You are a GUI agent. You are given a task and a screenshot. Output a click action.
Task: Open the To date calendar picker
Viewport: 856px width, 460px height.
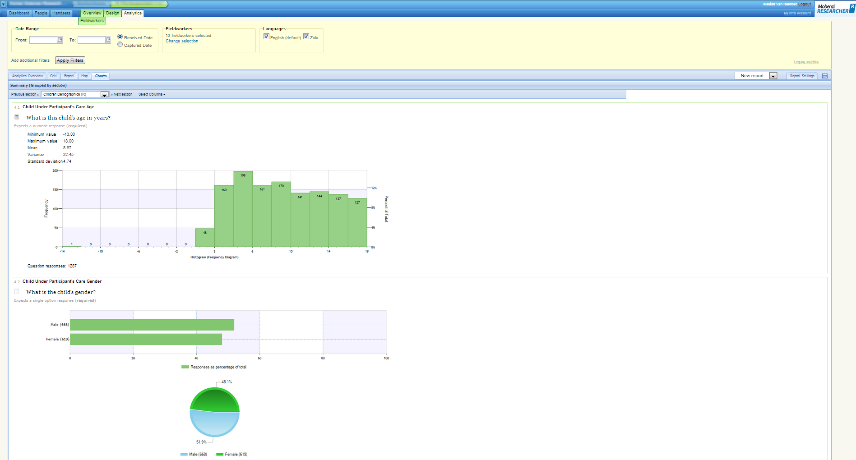click(x=108, y=40)
